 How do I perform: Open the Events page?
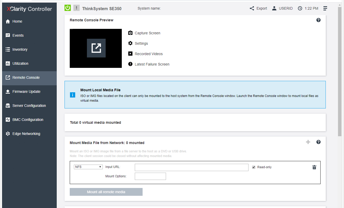18,35
